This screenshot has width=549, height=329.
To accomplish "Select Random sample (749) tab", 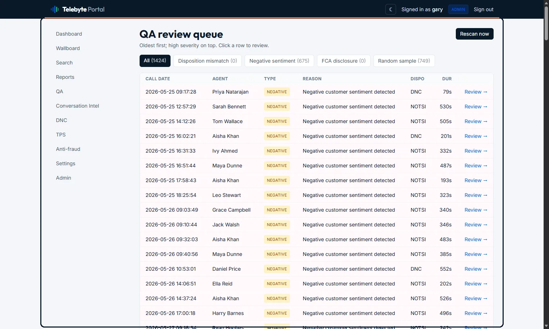I will (x=404, y=61).
